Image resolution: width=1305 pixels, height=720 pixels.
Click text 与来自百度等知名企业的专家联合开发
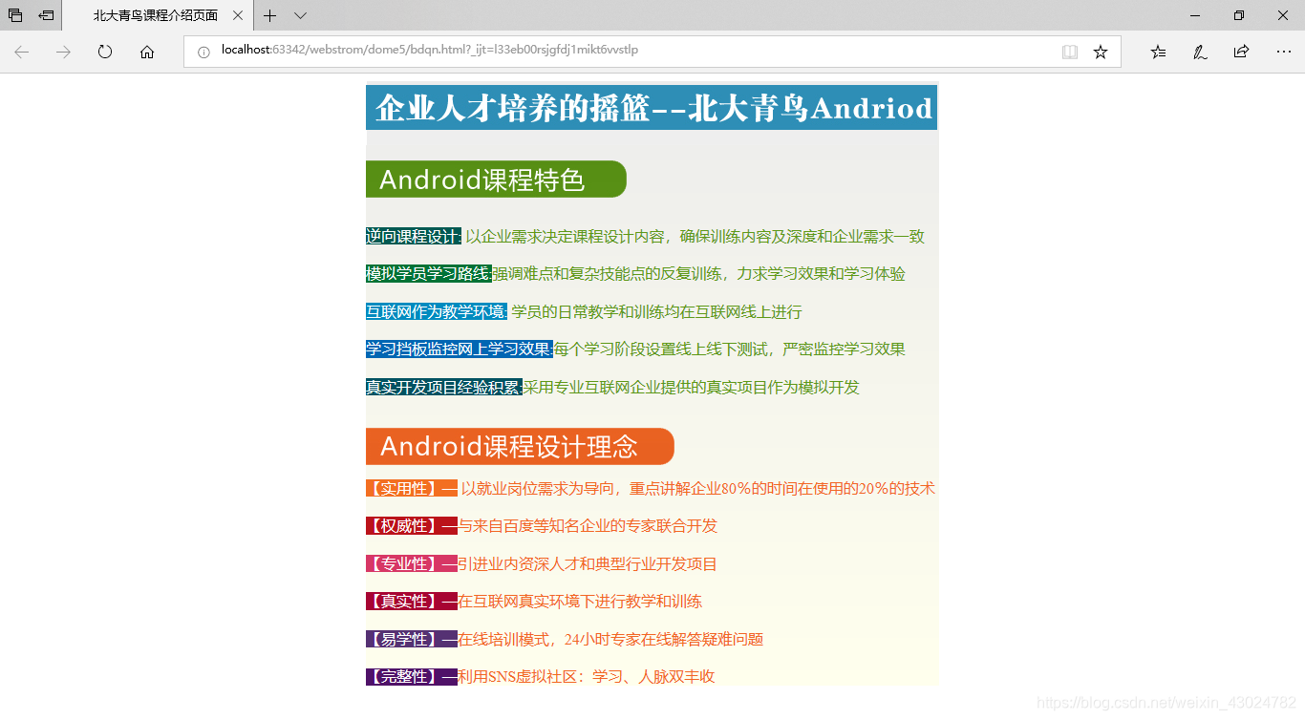[588, 526]
